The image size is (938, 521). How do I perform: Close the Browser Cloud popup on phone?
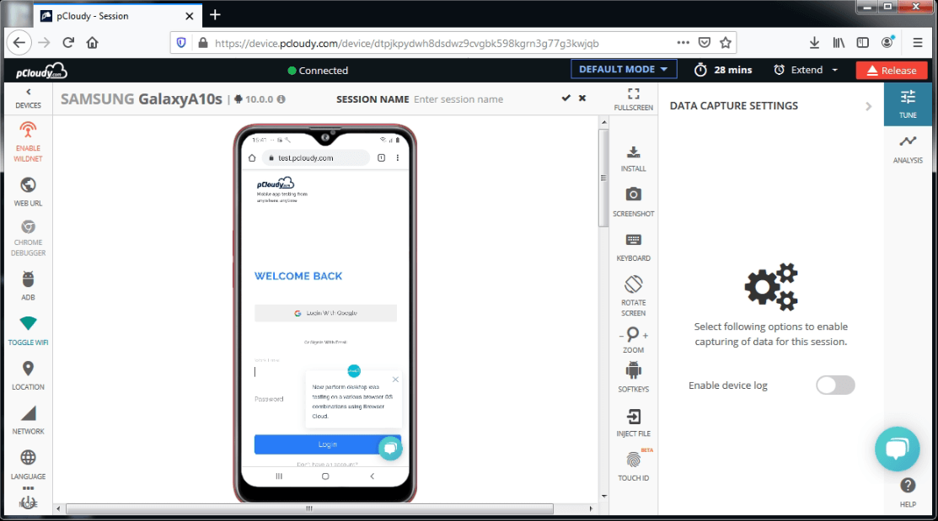tap(395, 380)
